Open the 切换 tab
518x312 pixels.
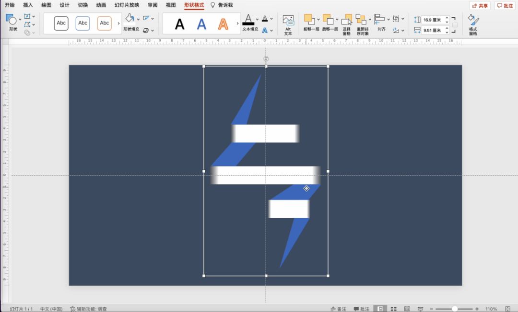[82, 5]
